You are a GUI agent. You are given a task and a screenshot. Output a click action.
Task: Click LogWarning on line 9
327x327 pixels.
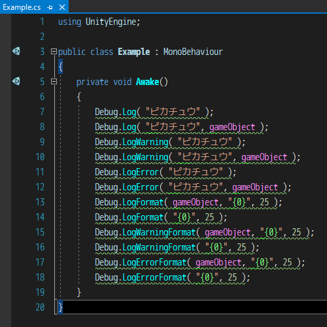(145, 142)
